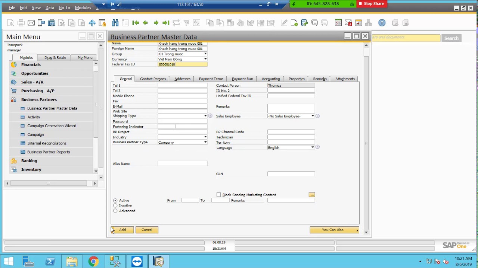The width and height of the screenshot is (478, 268).
Task: Open the Go To menu
Action: point(64,7)
